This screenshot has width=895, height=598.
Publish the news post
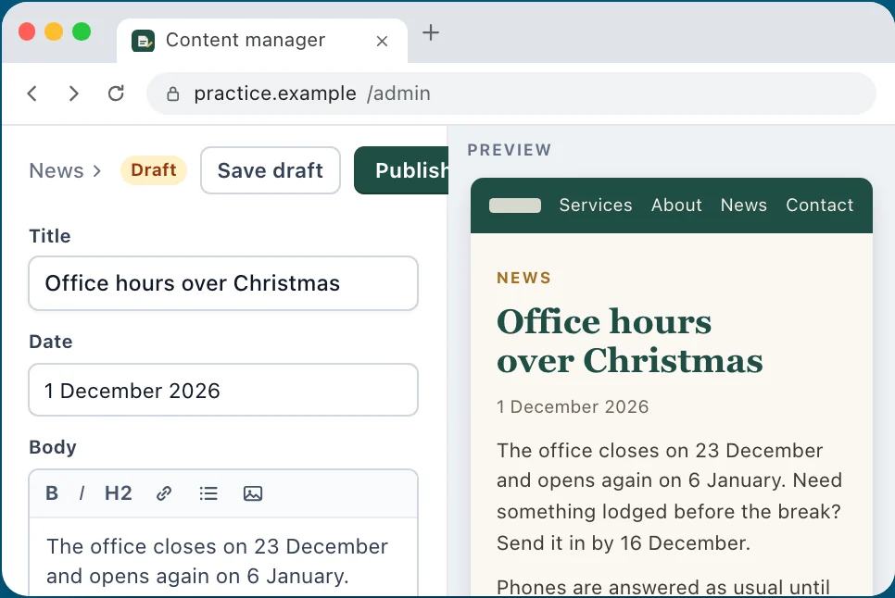click(401, 170)
